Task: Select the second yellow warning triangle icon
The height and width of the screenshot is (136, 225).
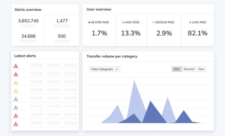Action: (16, 91)
